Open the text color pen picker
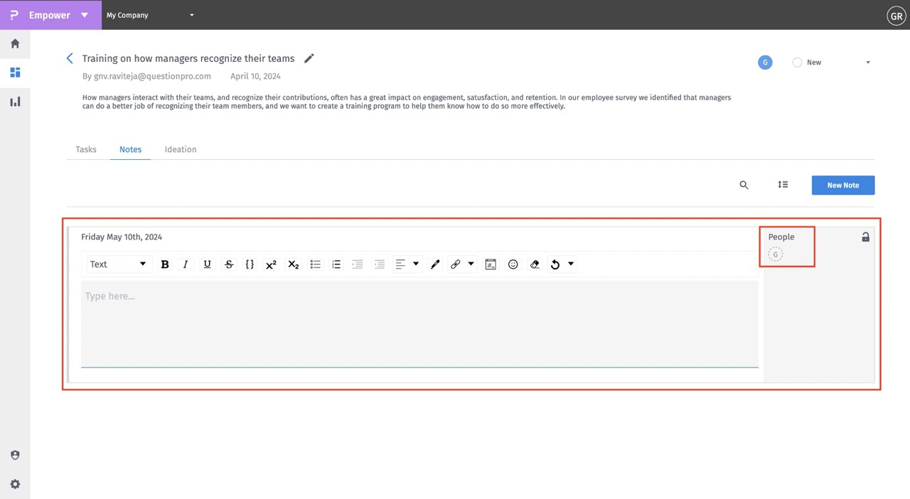The height and width of the screenshot is (499, 910). point(435,264)
